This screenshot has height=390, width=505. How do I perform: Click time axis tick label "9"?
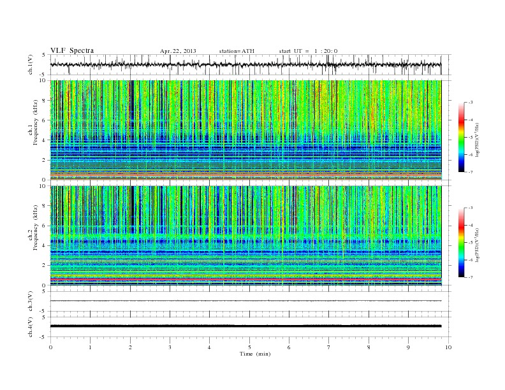point(408,347)
